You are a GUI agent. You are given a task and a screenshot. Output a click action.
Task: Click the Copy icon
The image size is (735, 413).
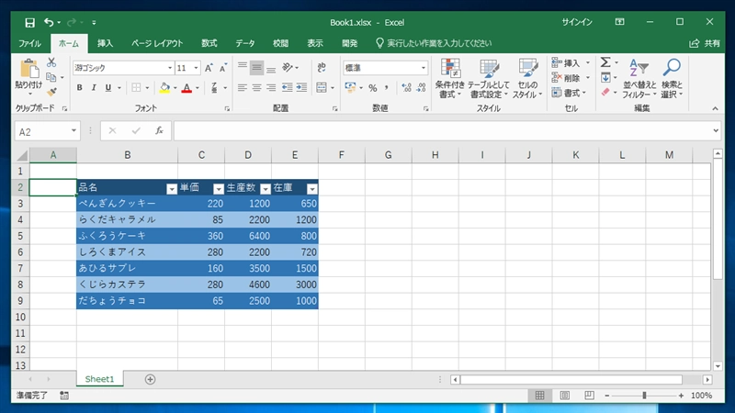51,77
